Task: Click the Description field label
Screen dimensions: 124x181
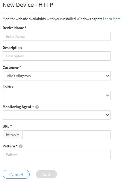Action: coord(12,48)
